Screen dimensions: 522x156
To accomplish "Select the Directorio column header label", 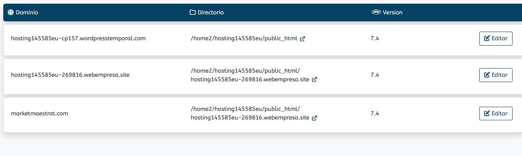I will pyautogui.click(x=211, y=12).
